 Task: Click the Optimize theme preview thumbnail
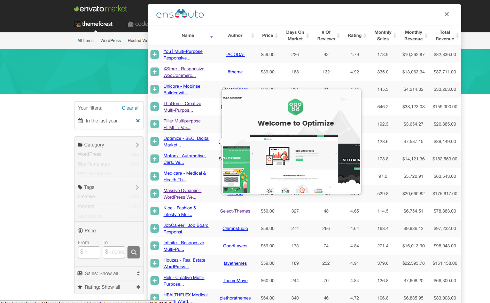291,142
